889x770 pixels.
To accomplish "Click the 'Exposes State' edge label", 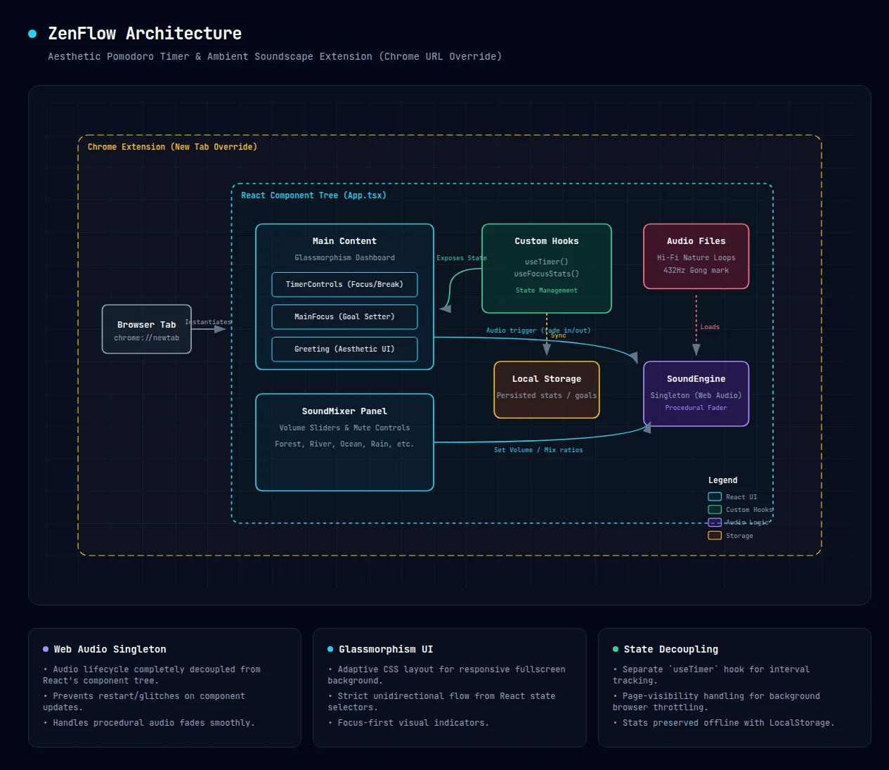I will (462, 258).
